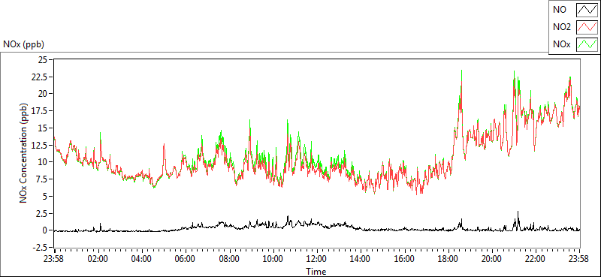
Task: Click the right 23:58 end time label
Action: point(579,259)
